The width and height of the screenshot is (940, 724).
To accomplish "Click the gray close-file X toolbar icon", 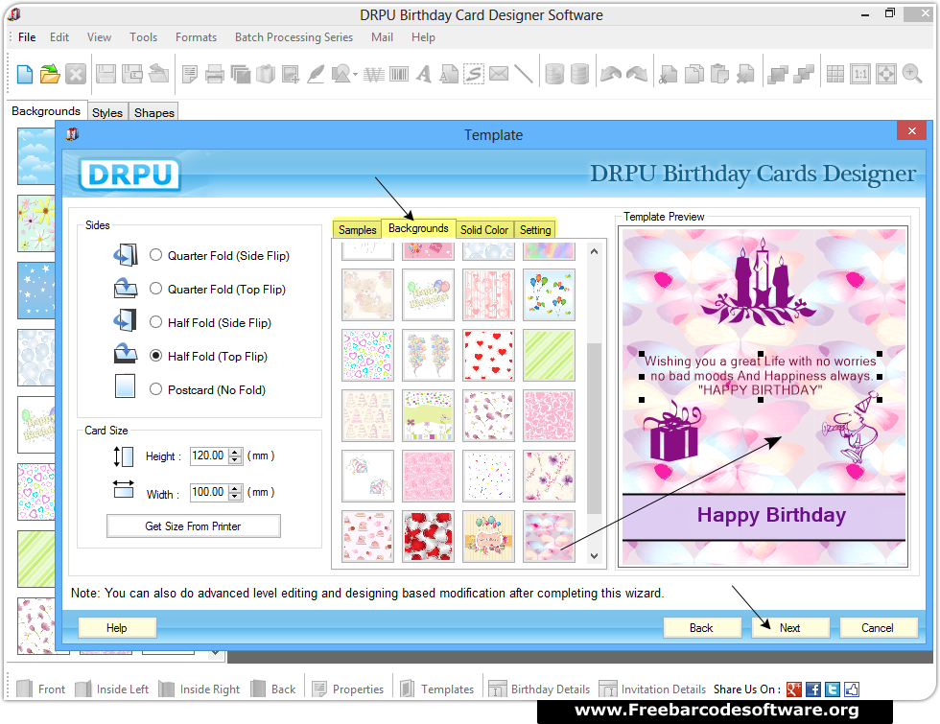I will (x=76, y=75).
